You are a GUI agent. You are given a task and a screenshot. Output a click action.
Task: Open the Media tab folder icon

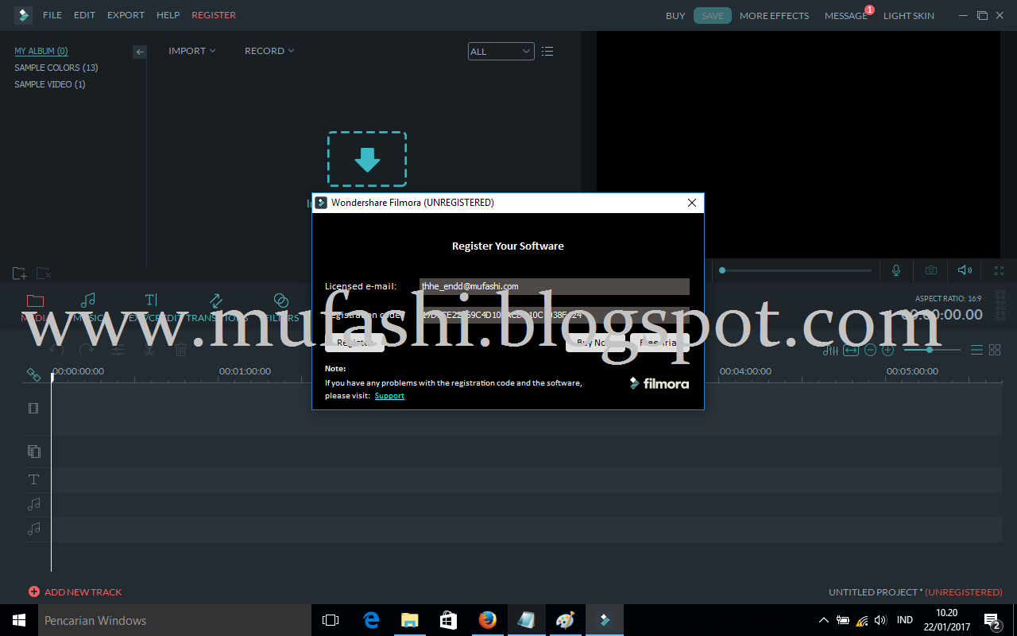pyautogui.click(x=35, y=301)
